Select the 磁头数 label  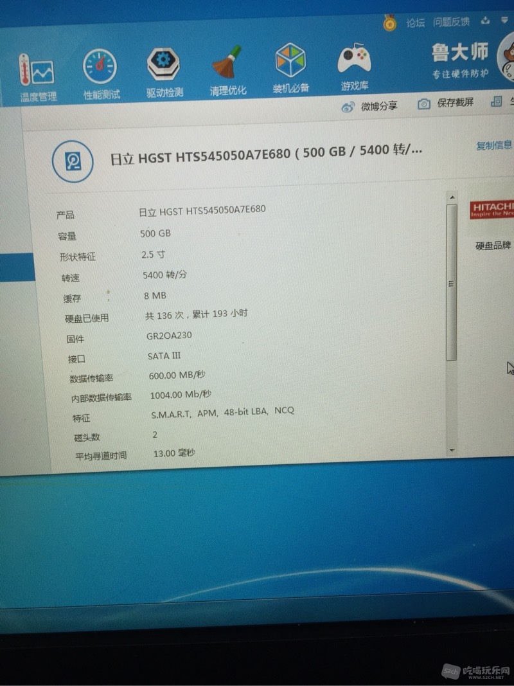pyautogui.click(x=87, y=437)
